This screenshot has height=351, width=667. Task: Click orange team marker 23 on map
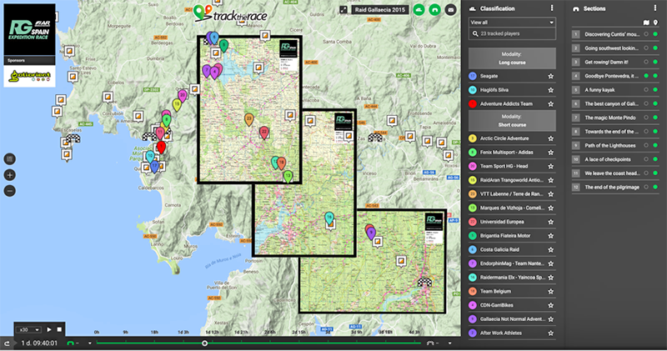click(x=248, y=119)
